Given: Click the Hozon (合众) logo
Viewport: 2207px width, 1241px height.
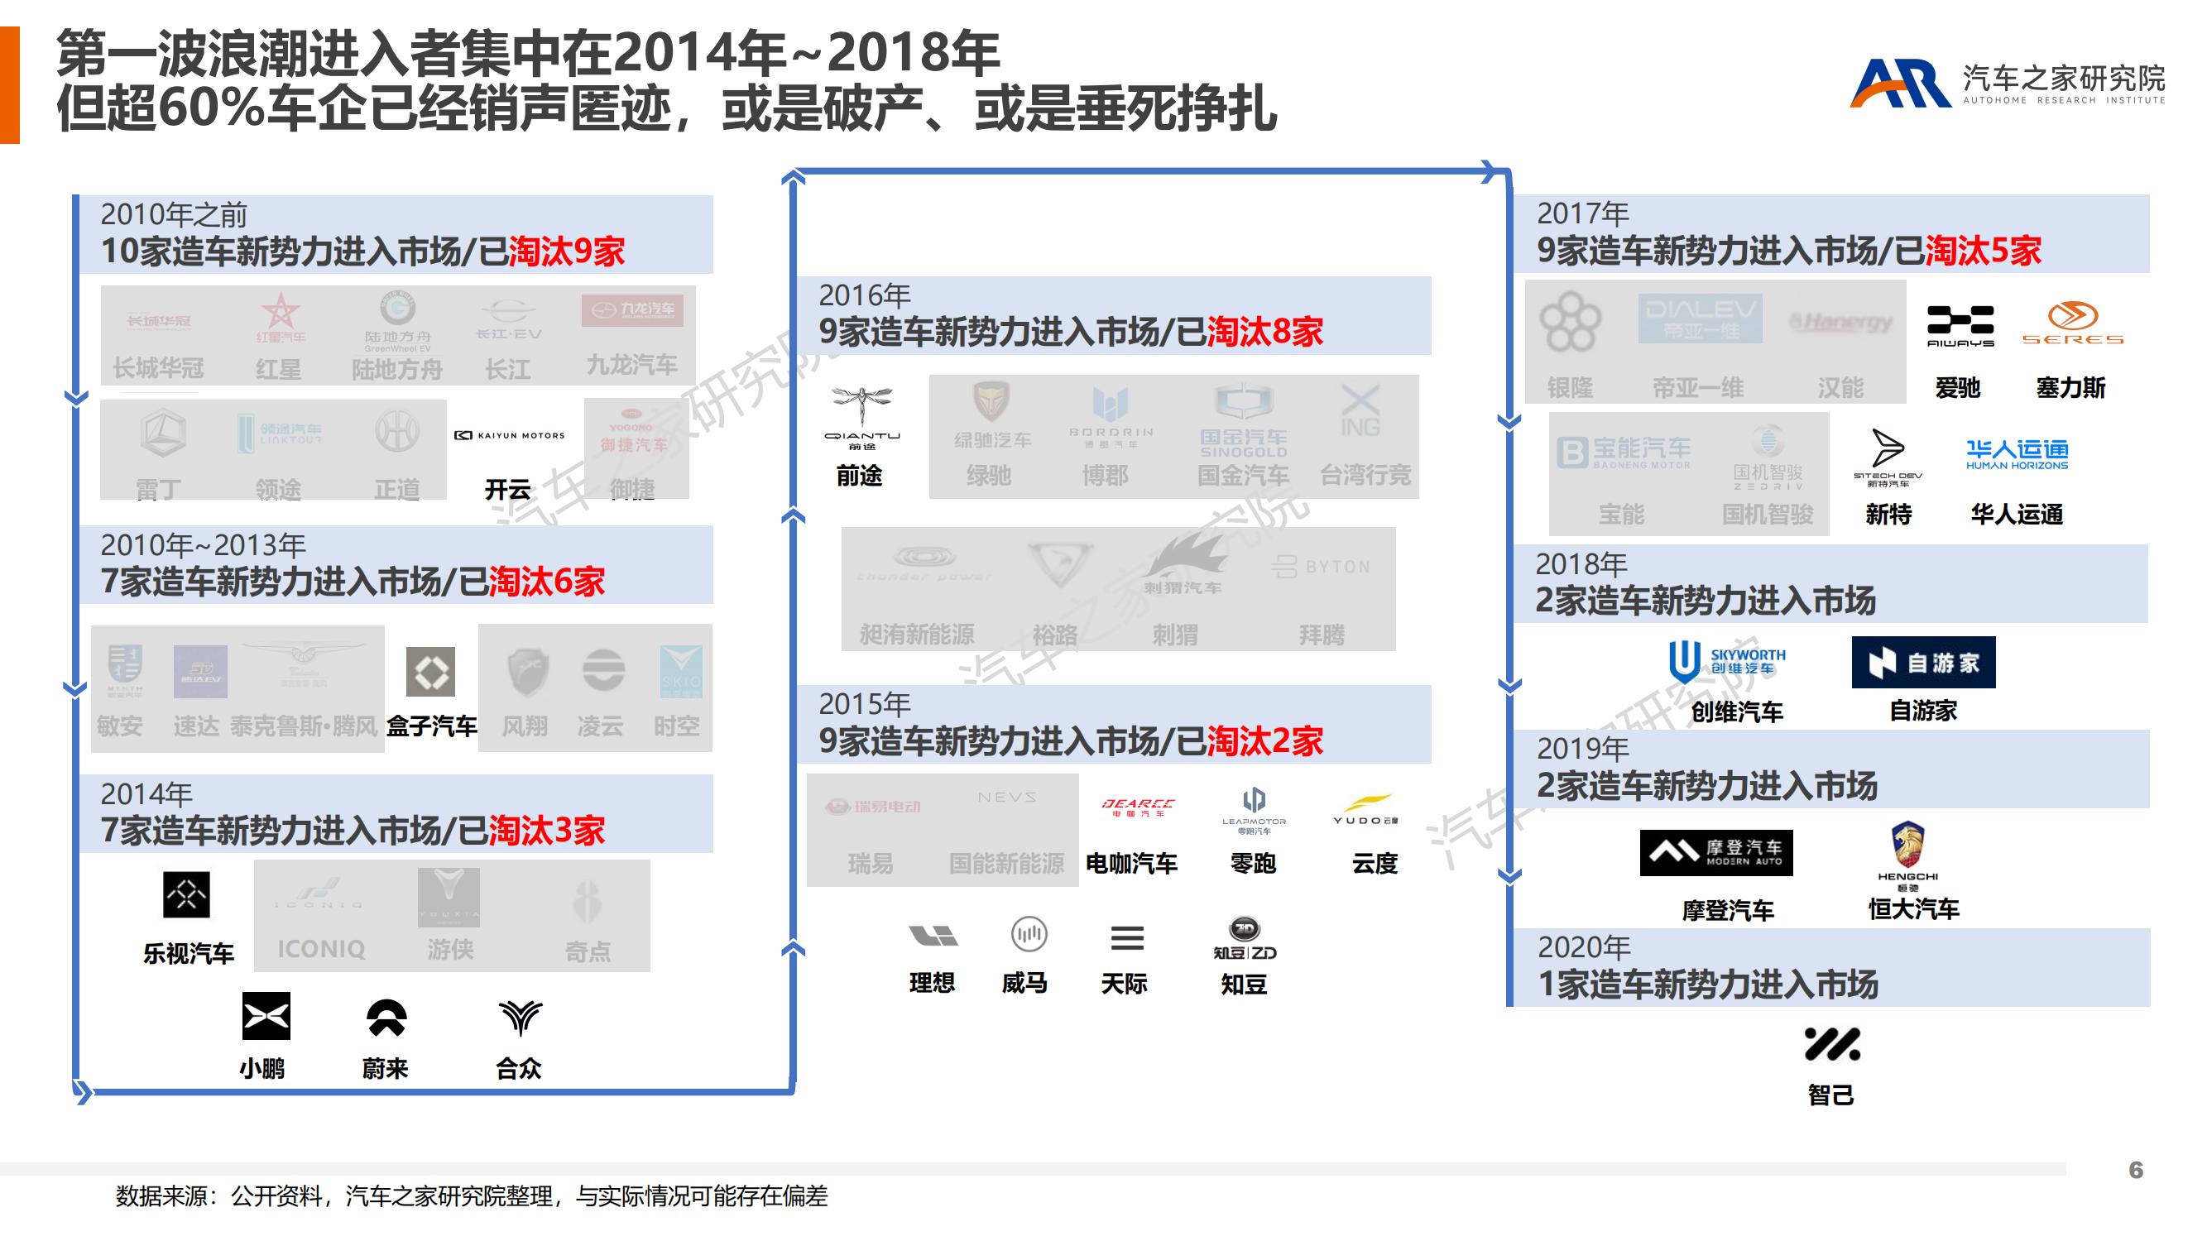Looking at the screenshot, I should [519, 1018].
